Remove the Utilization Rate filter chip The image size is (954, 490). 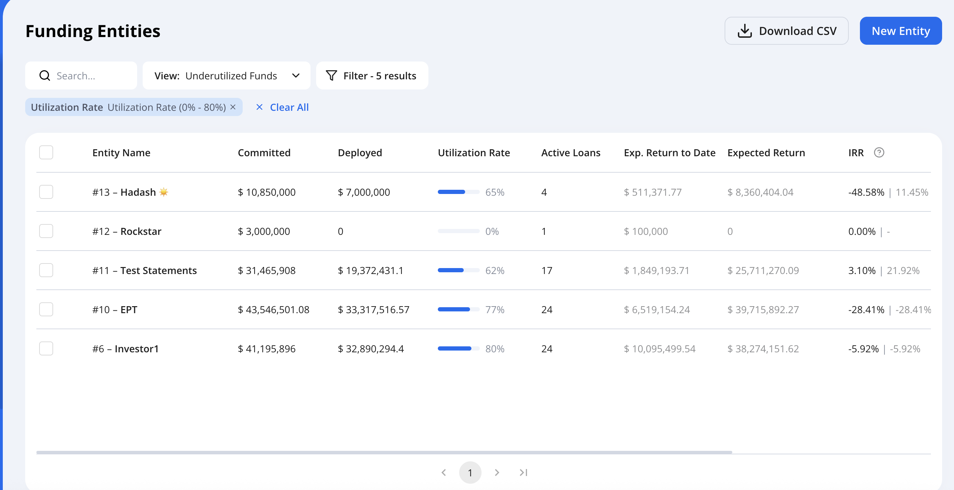coord(233,107)
